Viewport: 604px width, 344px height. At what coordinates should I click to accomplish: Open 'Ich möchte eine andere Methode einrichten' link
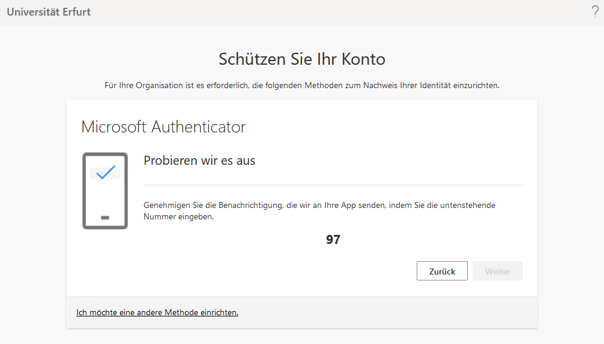point(157,312)
